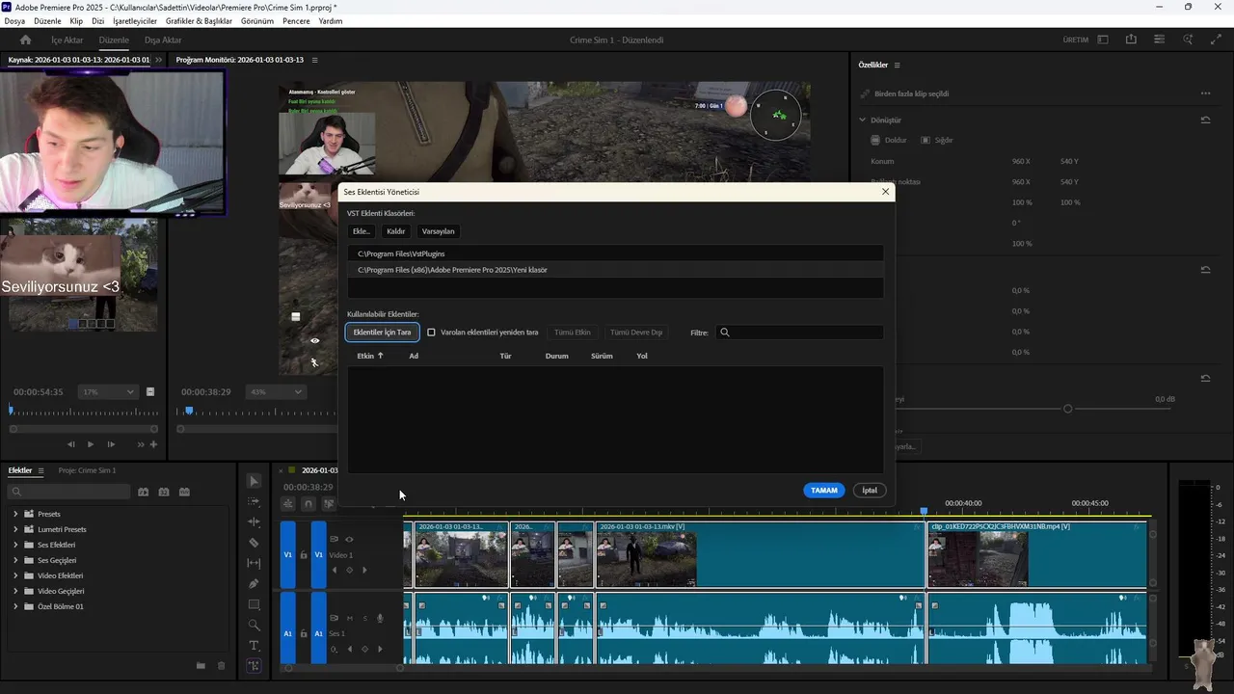Screen dimensions: 1234x694
Task: Expand the Ses Efektleri folder
Action: [15, 545]
